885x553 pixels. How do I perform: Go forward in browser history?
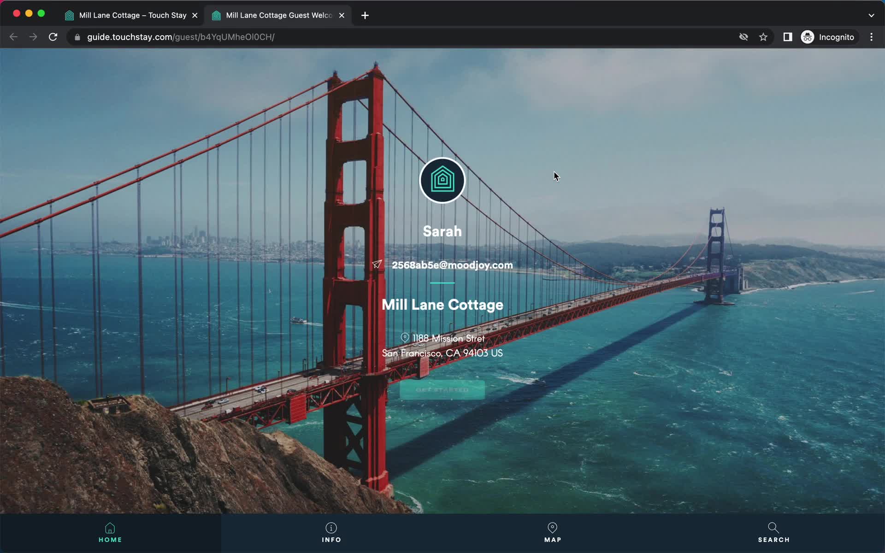(x=33, y=37)
